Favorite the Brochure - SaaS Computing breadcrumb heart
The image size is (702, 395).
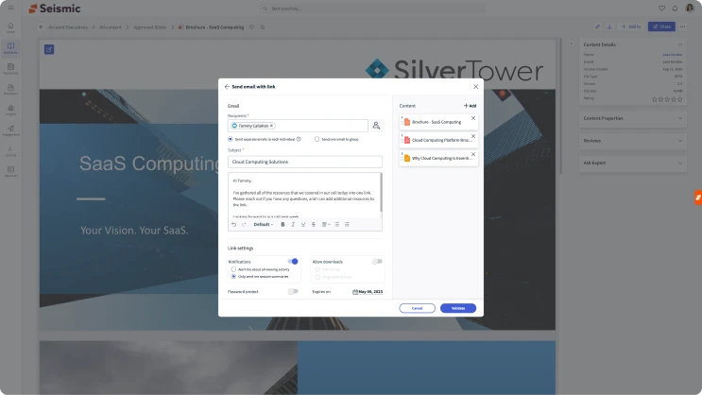[x=251, y=26]
